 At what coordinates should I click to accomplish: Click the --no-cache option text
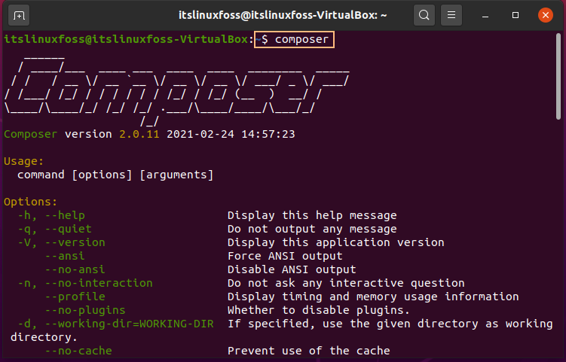pos(78,351)
